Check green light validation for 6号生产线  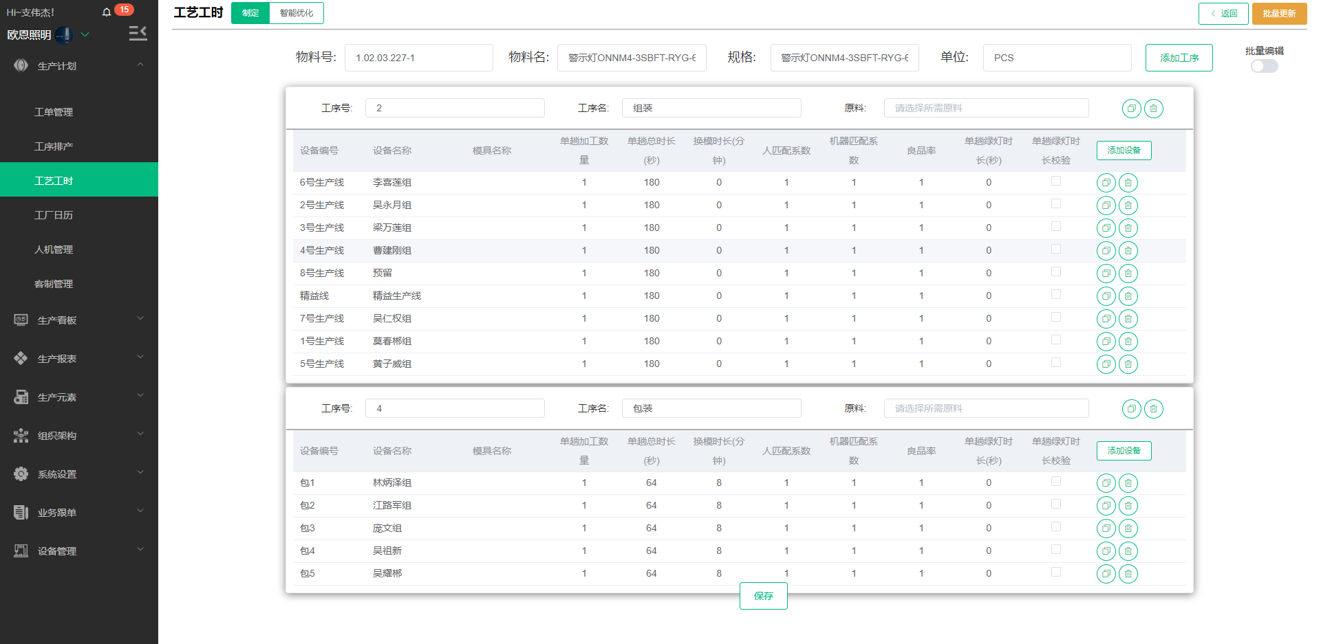pos(1056,181)
